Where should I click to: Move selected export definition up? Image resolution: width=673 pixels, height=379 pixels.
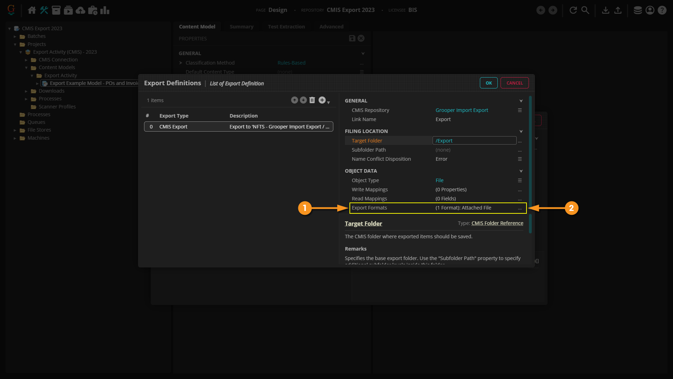coord(294,100)
